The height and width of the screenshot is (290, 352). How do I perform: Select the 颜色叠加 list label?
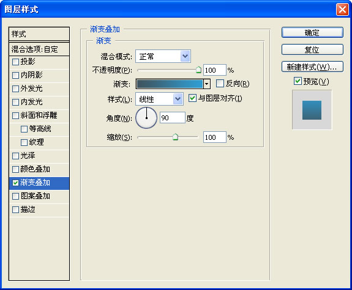36,169
